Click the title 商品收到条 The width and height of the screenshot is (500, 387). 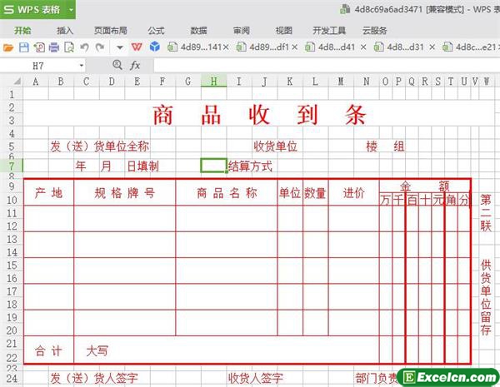pyautogui.click(x=259, y=115)
